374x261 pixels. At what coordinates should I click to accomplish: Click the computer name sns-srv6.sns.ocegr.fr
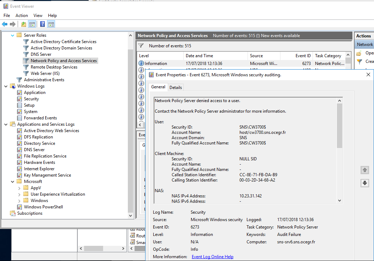296,242
